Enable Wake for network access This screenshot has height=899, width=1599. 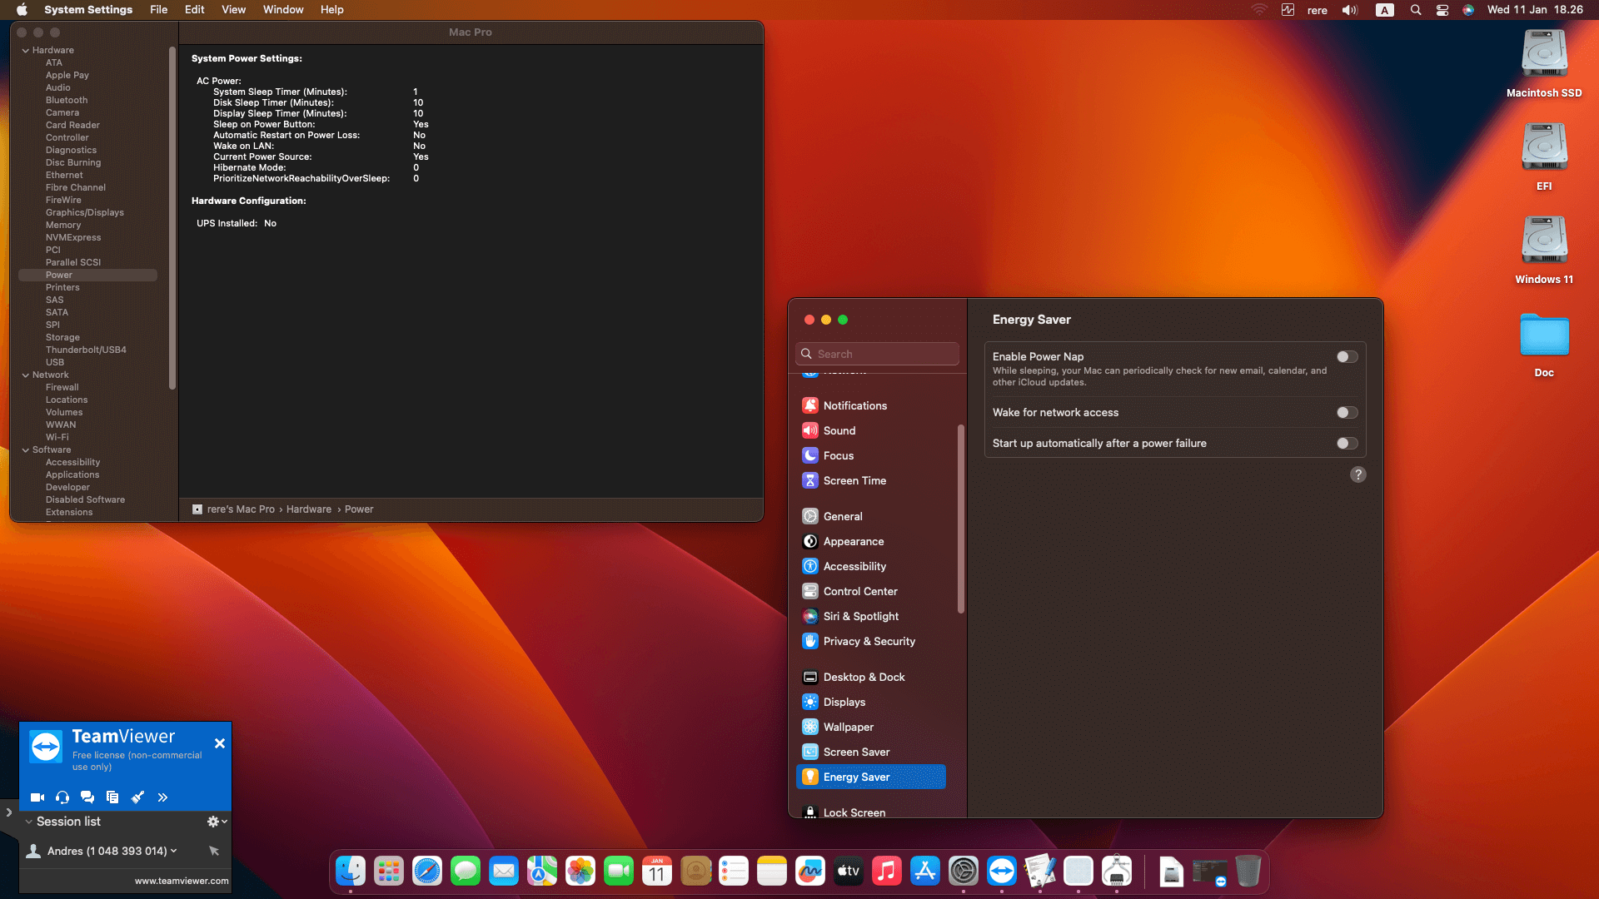point(1347,413)
